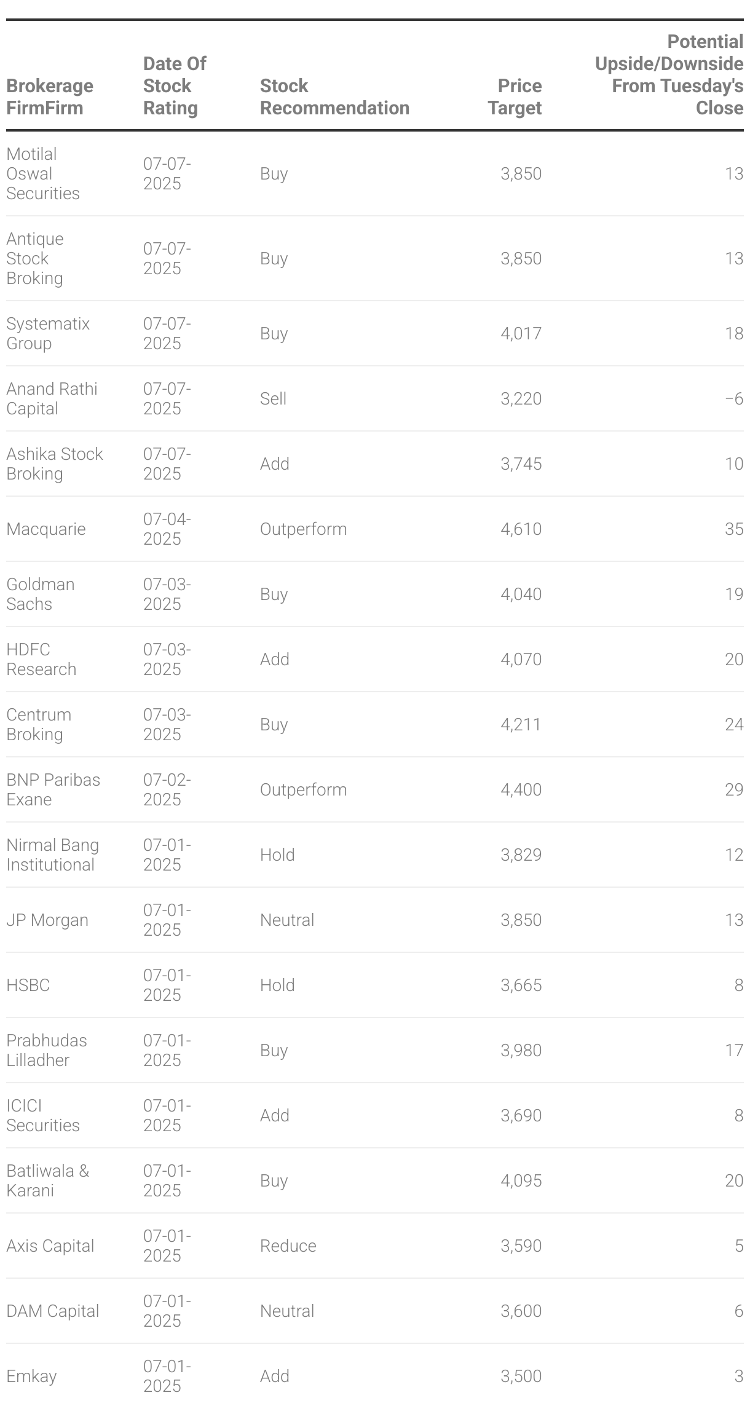Select the Ashika Stock Broking firm name
750x1414 pixels.
pyautogui.click(x=54, y=464)
